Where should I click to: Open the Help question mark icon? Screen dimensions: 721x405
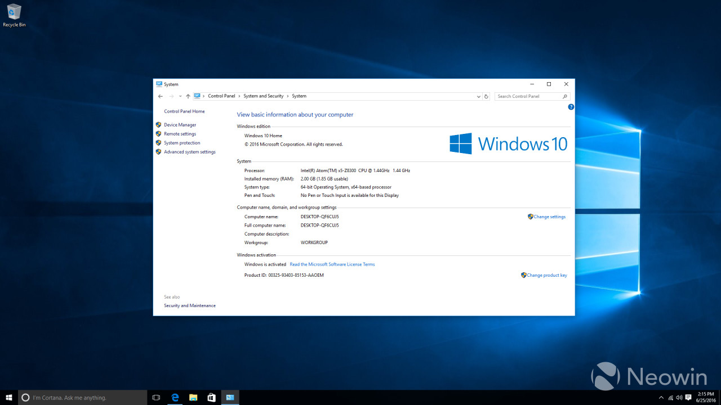click(571, 107)
